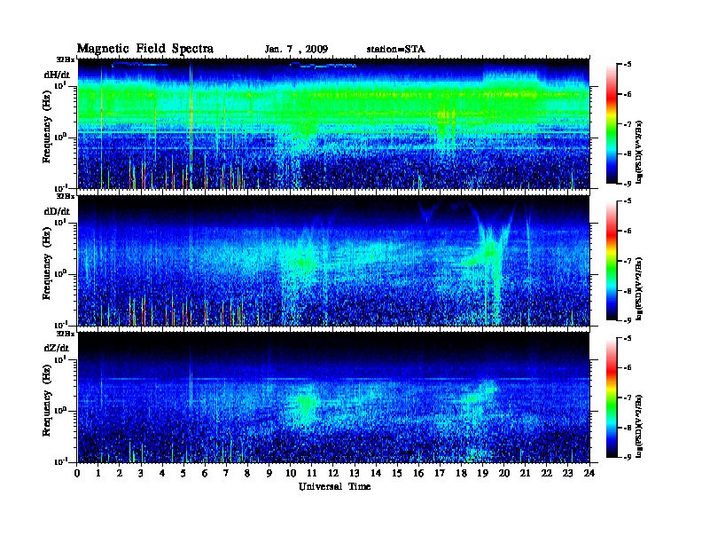Click the -8 tick on dD/dt color bar
The image size is (702, 543).
(628, 291)
